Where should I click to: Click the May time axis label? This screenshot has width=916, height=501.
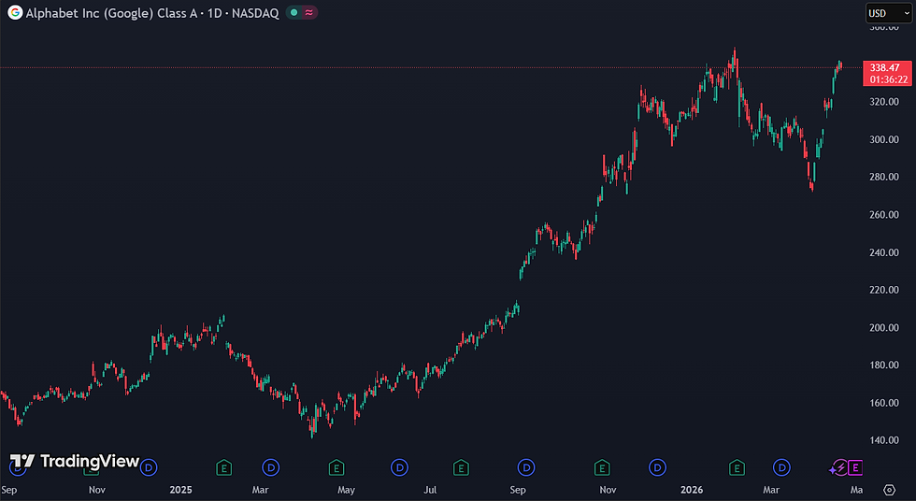346,490
